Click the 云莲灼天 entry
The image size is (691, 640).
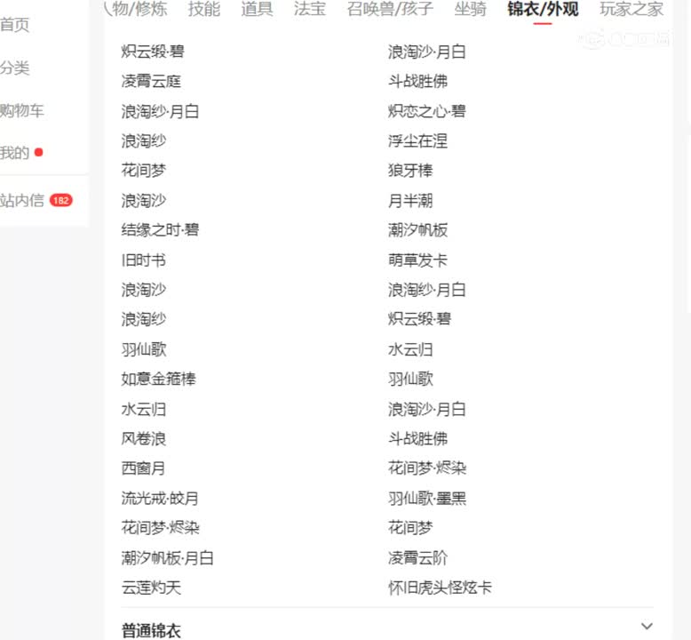[151, 588]
